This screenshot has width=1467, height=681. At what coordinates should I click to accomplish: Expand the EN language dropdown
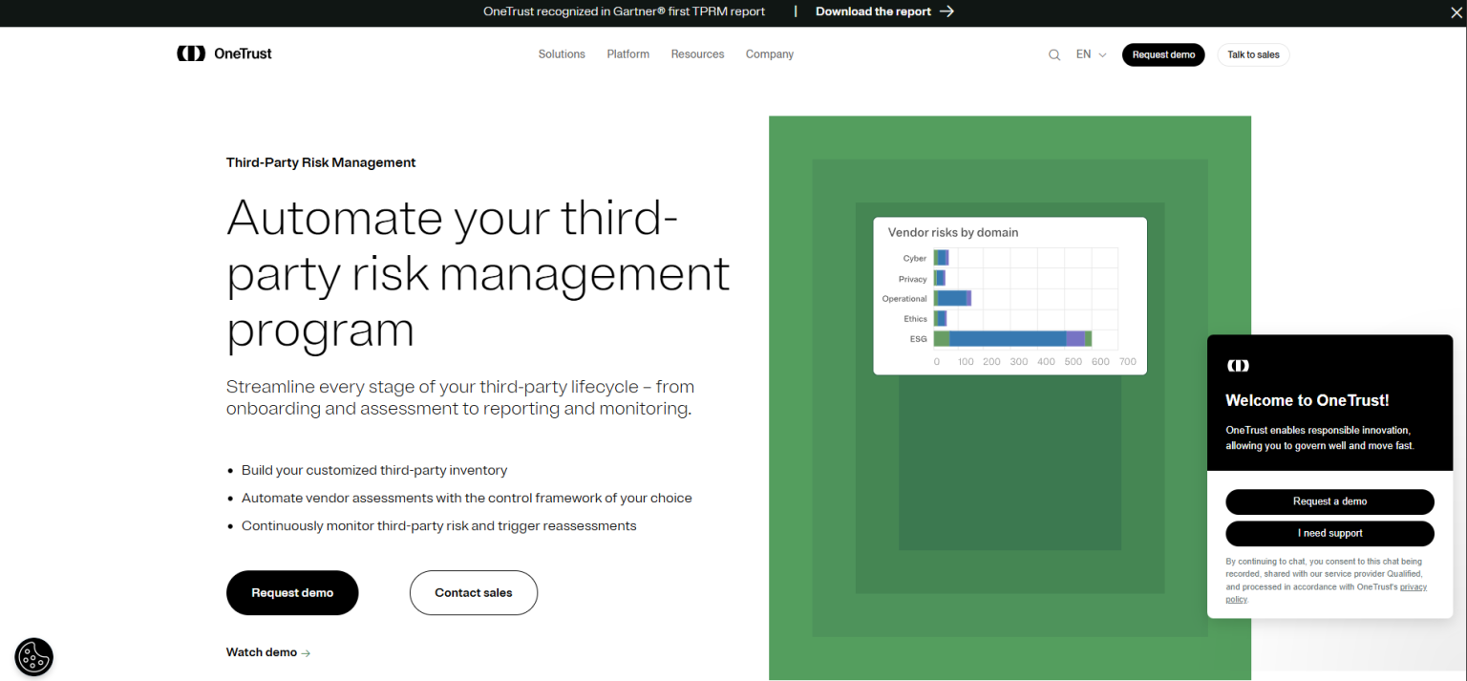tap(1091, 54)
